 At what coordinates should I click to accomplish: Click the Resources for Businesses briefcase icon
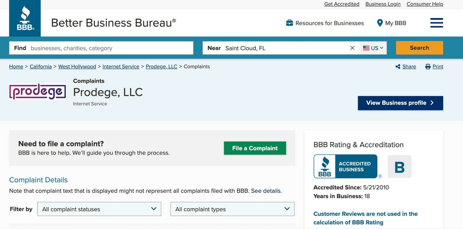point(289,23)
